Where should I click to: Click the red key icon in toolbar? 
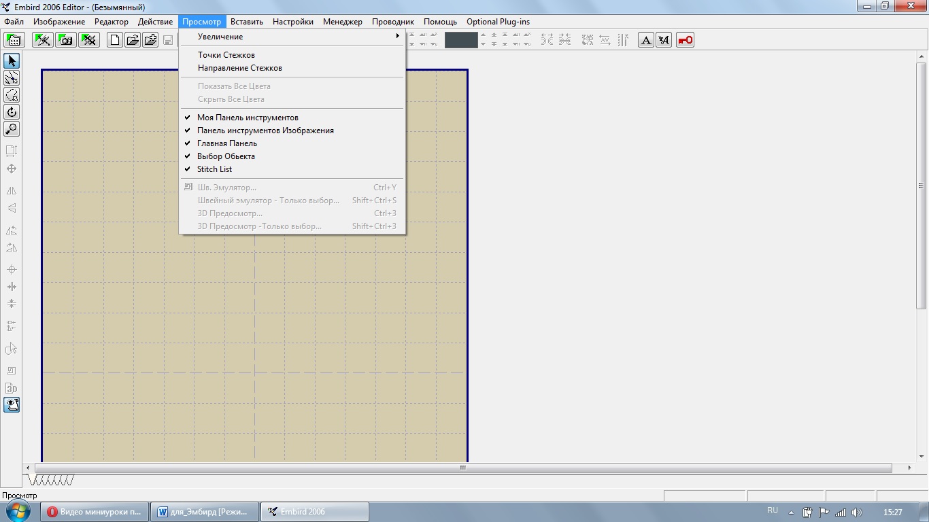(685, 40)
